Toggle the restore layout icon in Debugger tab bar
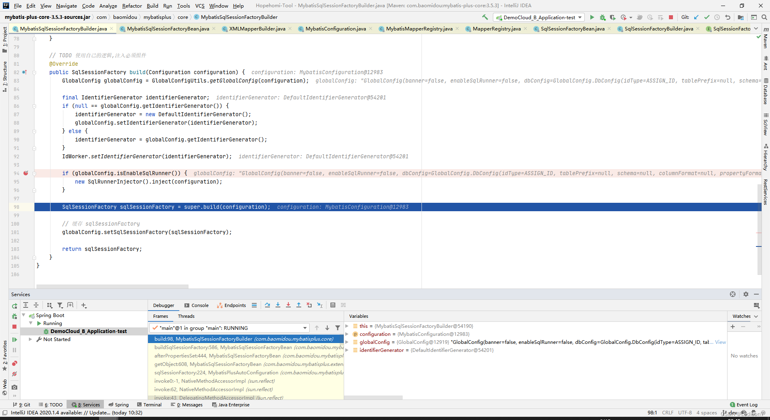Screen dimensions: 770x420 (x=756, y=305)
